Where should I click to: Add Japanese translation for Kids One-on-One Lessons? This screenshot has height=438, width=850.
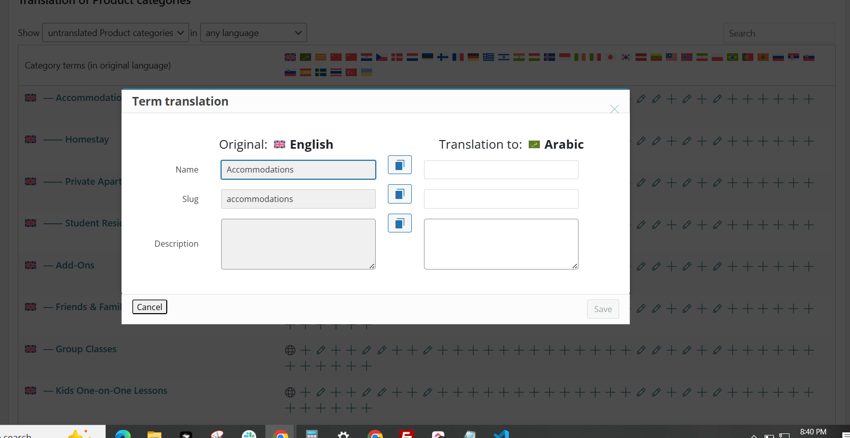click(x=611, y=392)
